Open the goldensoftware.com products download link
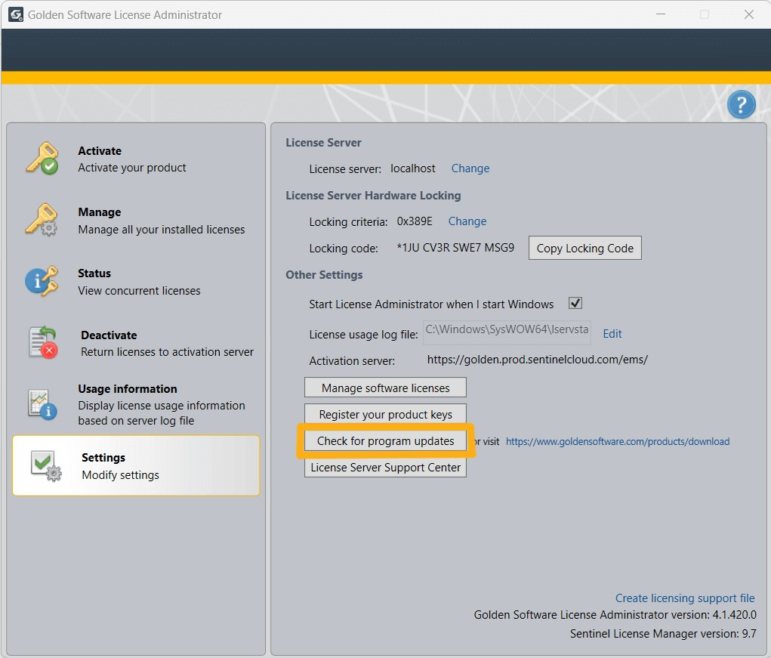 [618, 441]
